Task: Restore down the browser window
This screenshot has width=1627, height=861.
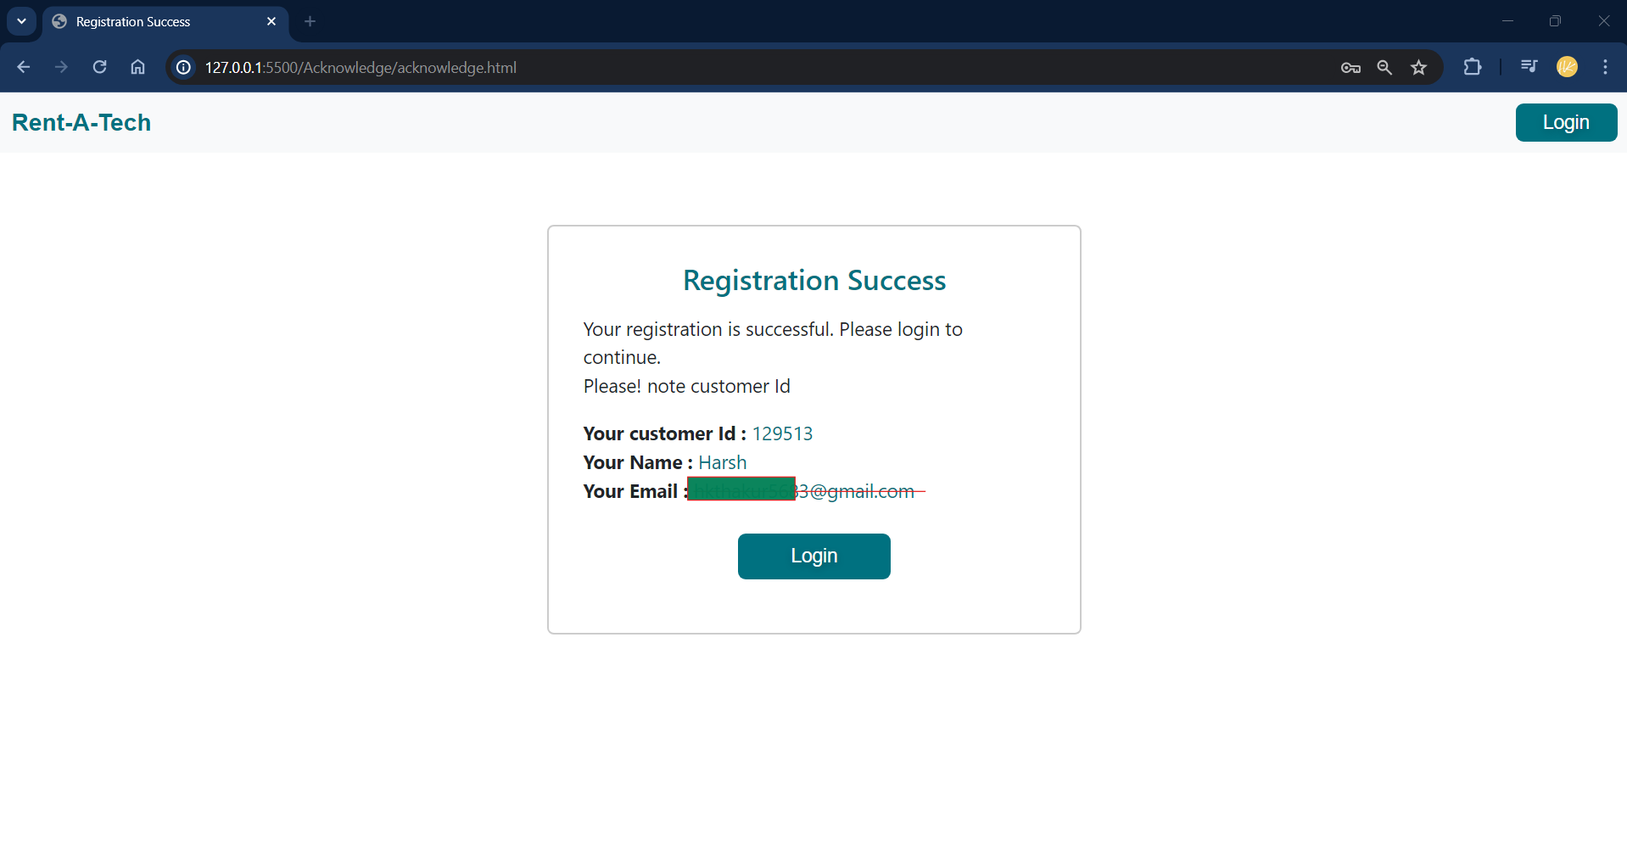Action: [x=1555, y=21]
